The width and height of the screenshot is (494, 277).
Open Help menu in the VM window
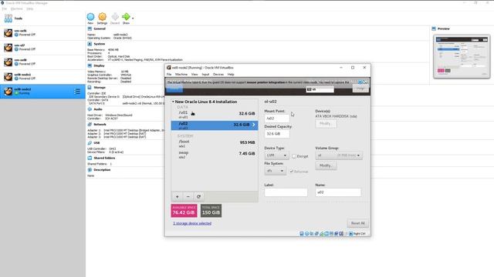(x=231, y=75)
